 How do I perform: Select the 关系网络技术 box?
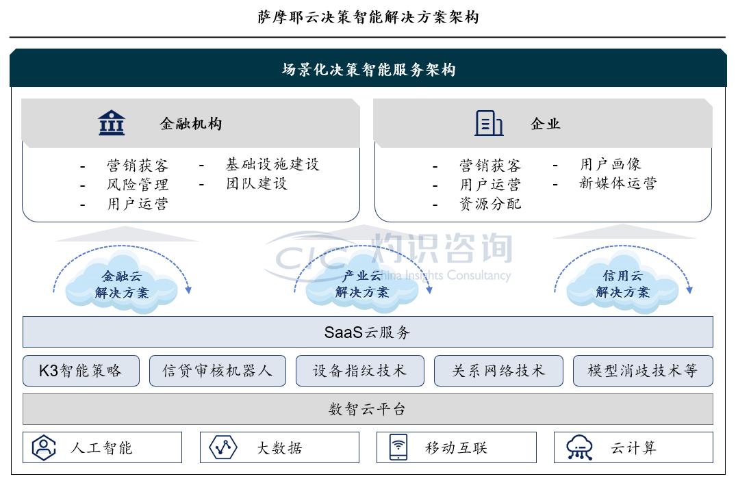(x=498, y=371)
